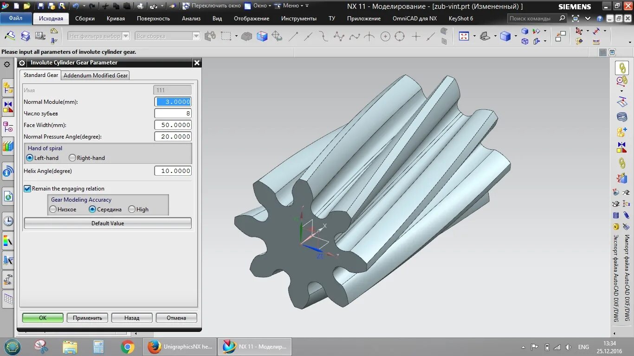Expand the rendering style dropdown arrow
The image size is (634, 356).
[515, 36]
